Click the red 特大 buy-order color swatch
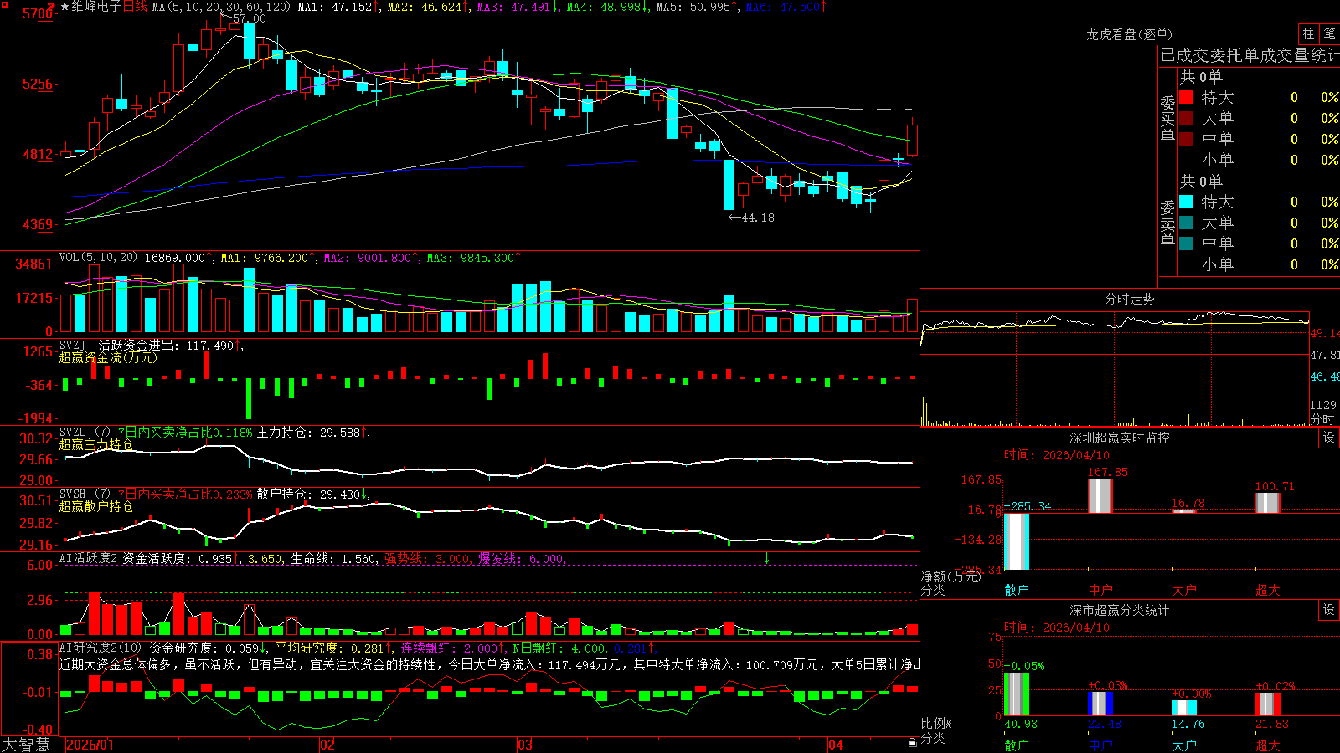The width and height of the screenshot is (1340, 753). tap(1186, 97)
